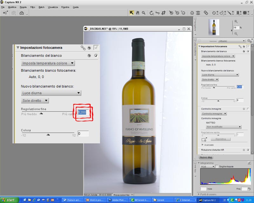
Task: Select the White Control Point tool
Action: (183, 13)
